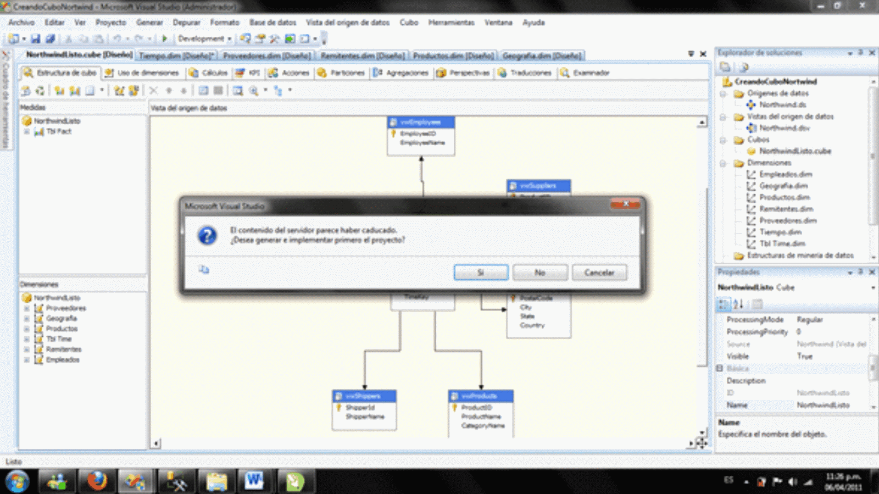Select NorthwindListo.cube in Solution Explorer
The height and width of the screenshot is (494, 879).
(x=795, y=151)
